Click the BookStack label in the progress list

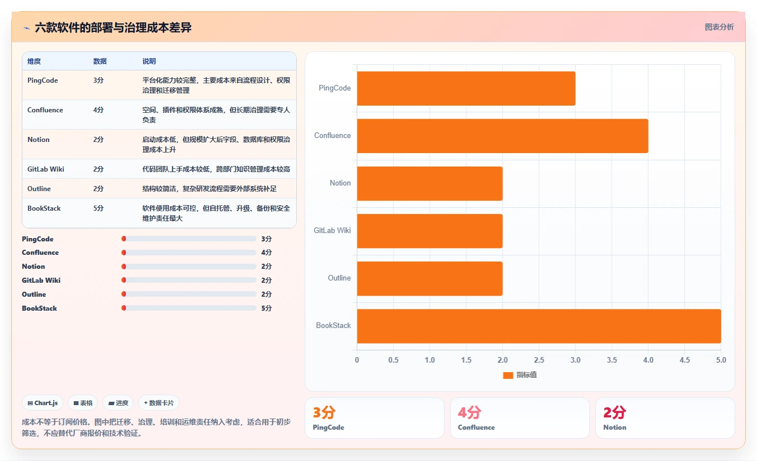39,308
